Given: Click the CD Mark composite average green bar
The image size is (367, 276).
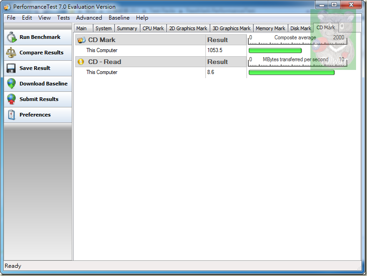Looking at the screenshot, I should (x=275, y=51).
